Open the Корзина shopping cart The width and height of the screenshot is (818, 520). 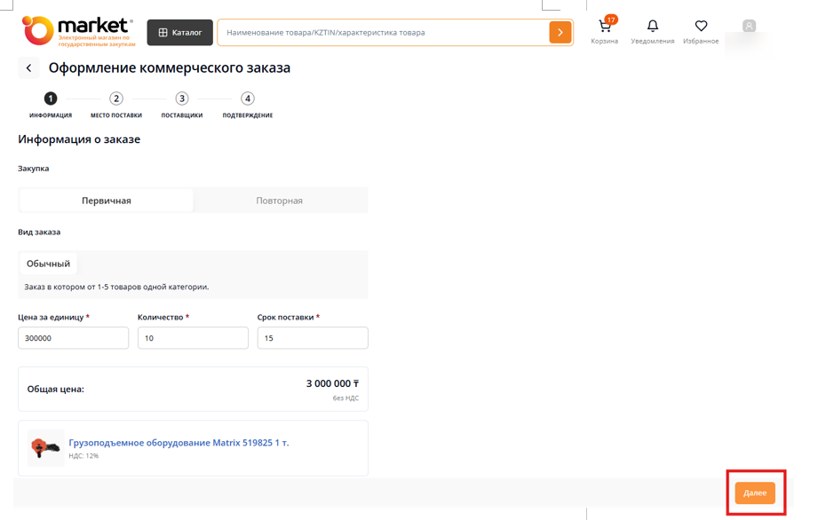coord(604,30)
